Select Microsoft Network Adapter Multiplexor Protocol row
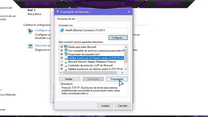The height and width of the screenshot is (117, 208). click(92, 62)
